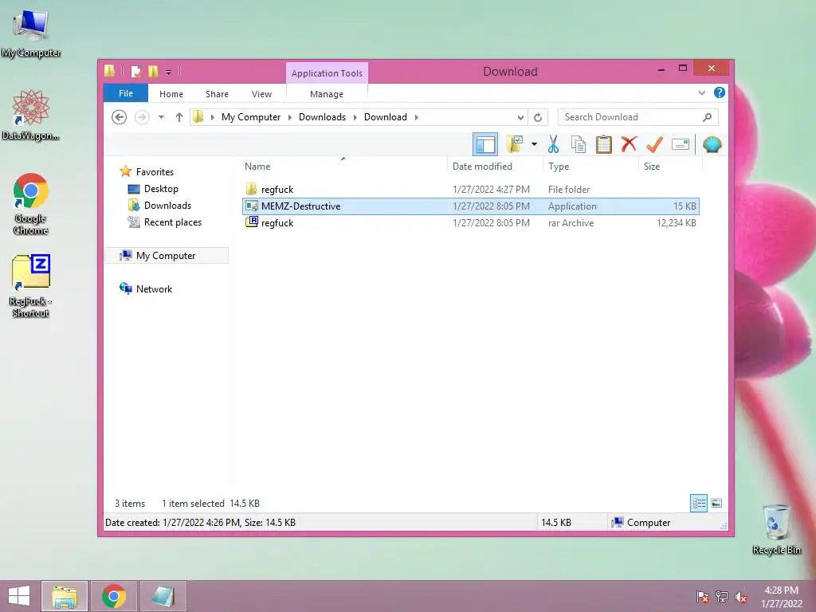Open the Share ribbon tab

(x=217, y=94)
